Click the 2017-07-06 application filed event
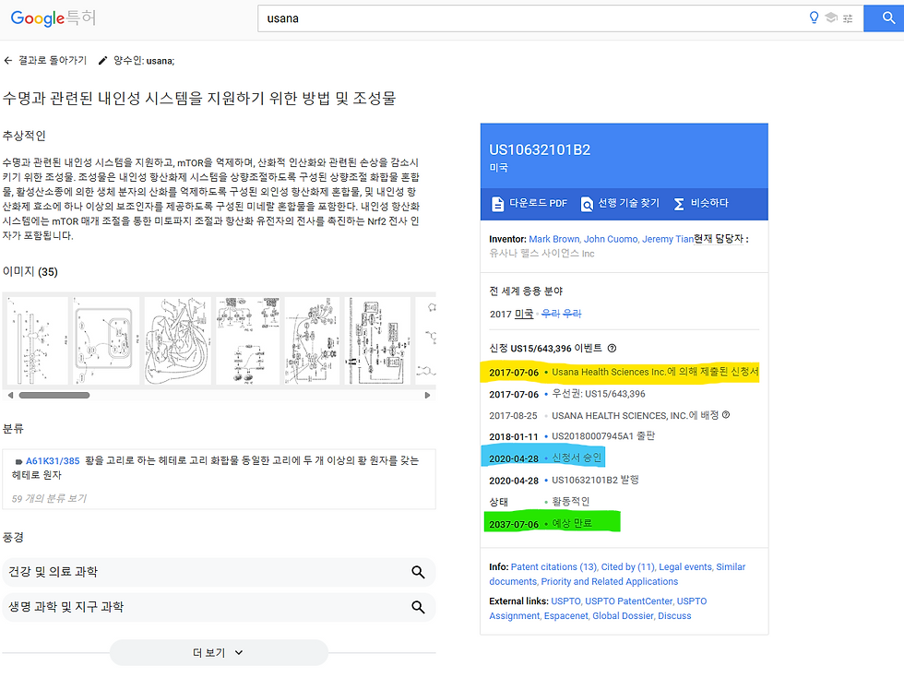904x678 pixels. [624, 373]
